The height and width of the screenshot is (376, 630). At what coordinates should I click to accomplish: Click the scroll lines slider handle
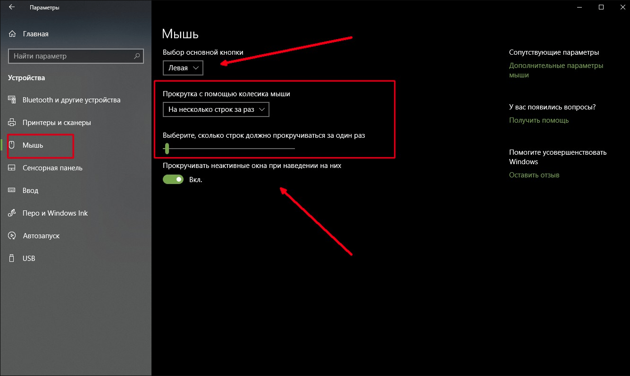(167, 149)
